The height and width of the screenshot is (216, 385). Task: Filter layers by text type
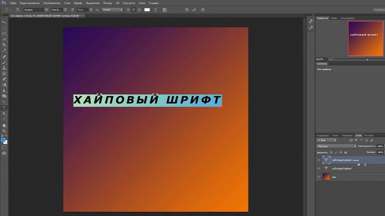click(x=361, y=140)
